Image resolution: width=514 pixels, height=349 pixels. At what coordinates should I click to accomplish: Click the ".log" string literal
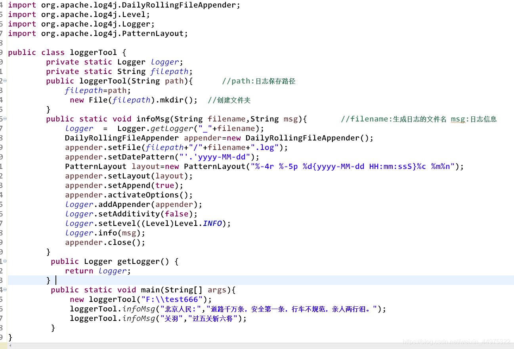[x=265, y=148]
